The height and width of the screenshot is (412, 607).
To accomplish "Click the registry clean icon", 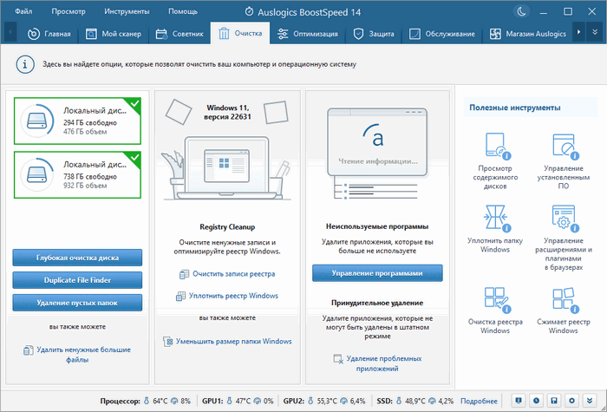I will point(184,274).
